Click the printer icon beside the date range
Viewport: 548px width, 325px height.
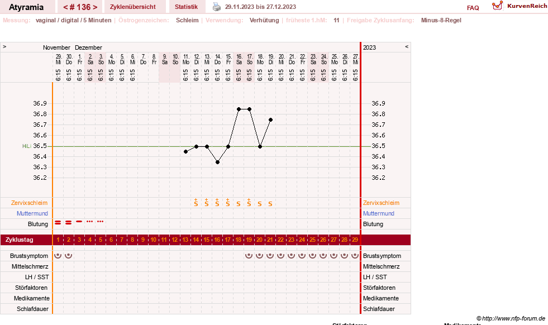217,7
